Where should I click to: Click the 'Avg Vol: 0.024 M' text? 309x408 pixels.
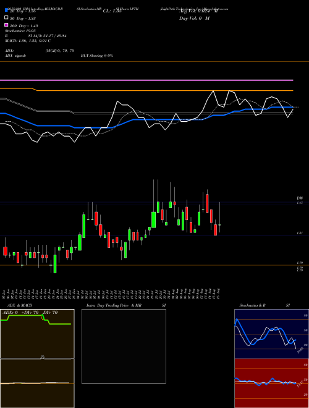point(198,11)
